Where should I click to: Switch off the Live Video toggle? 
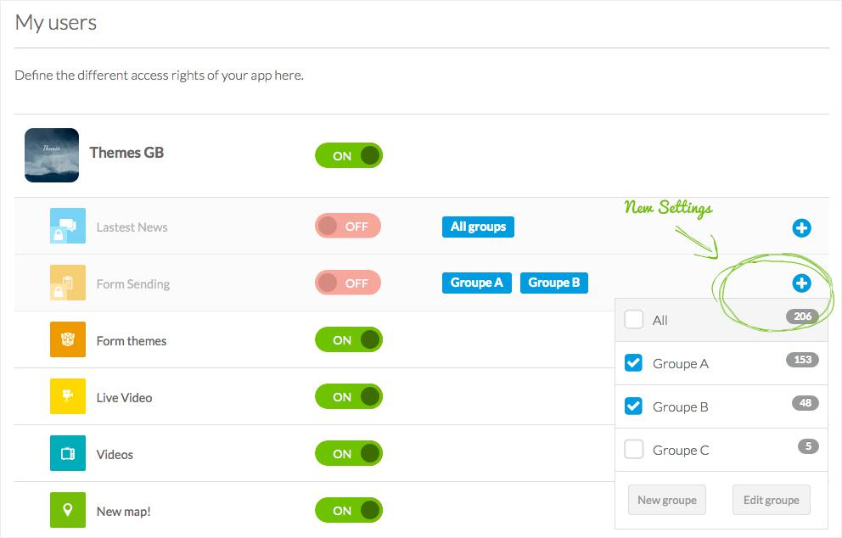point(349,397)
